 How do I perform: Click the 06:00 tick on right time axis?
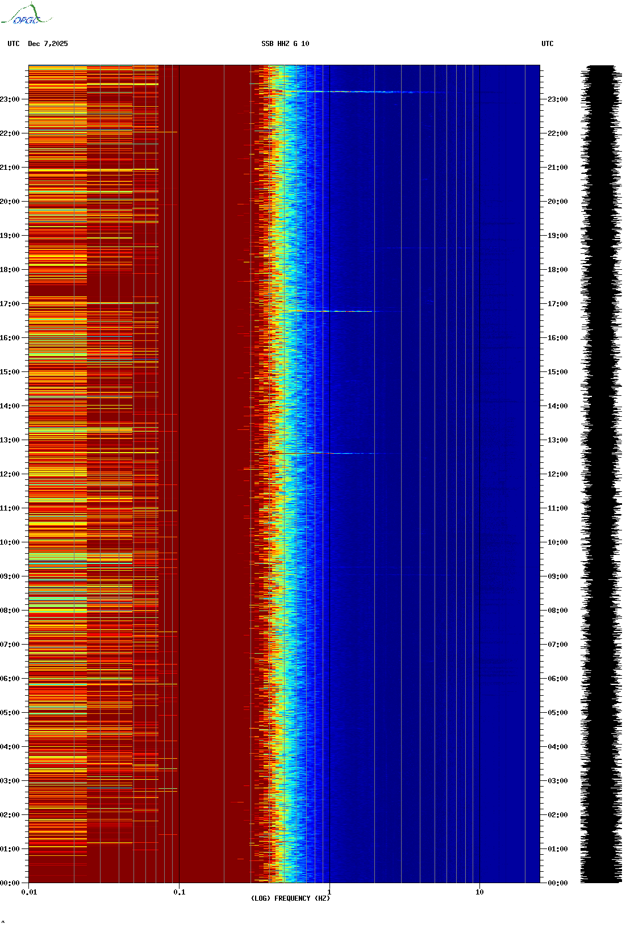pos(557,679)
